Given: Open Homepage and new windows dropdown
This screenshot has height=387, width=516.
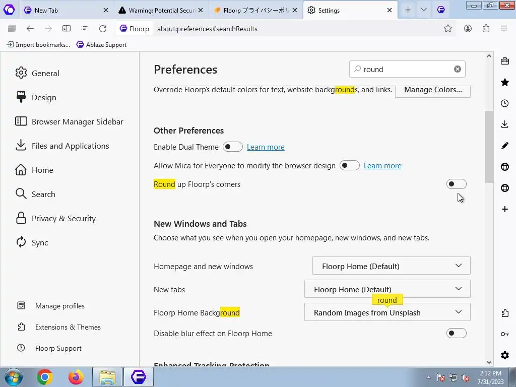Looking at the screenshot, I should click(x=391, y=266).
